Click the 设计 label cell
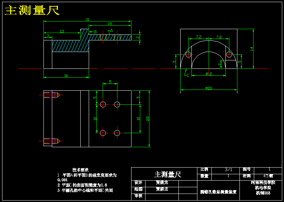Screen dimensions: 284x202 coord(138,183)
